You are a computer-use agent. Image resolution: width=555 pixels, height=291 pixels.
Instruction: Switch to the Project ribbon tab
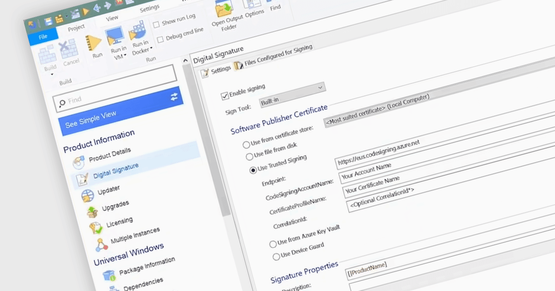point(76,29)
